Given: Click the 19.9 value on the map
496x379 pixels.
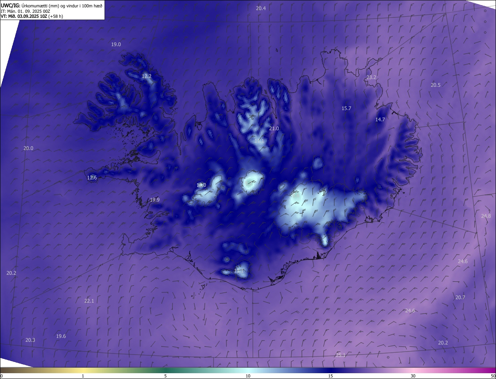Looking at the screenshot, I should (155, 200).
